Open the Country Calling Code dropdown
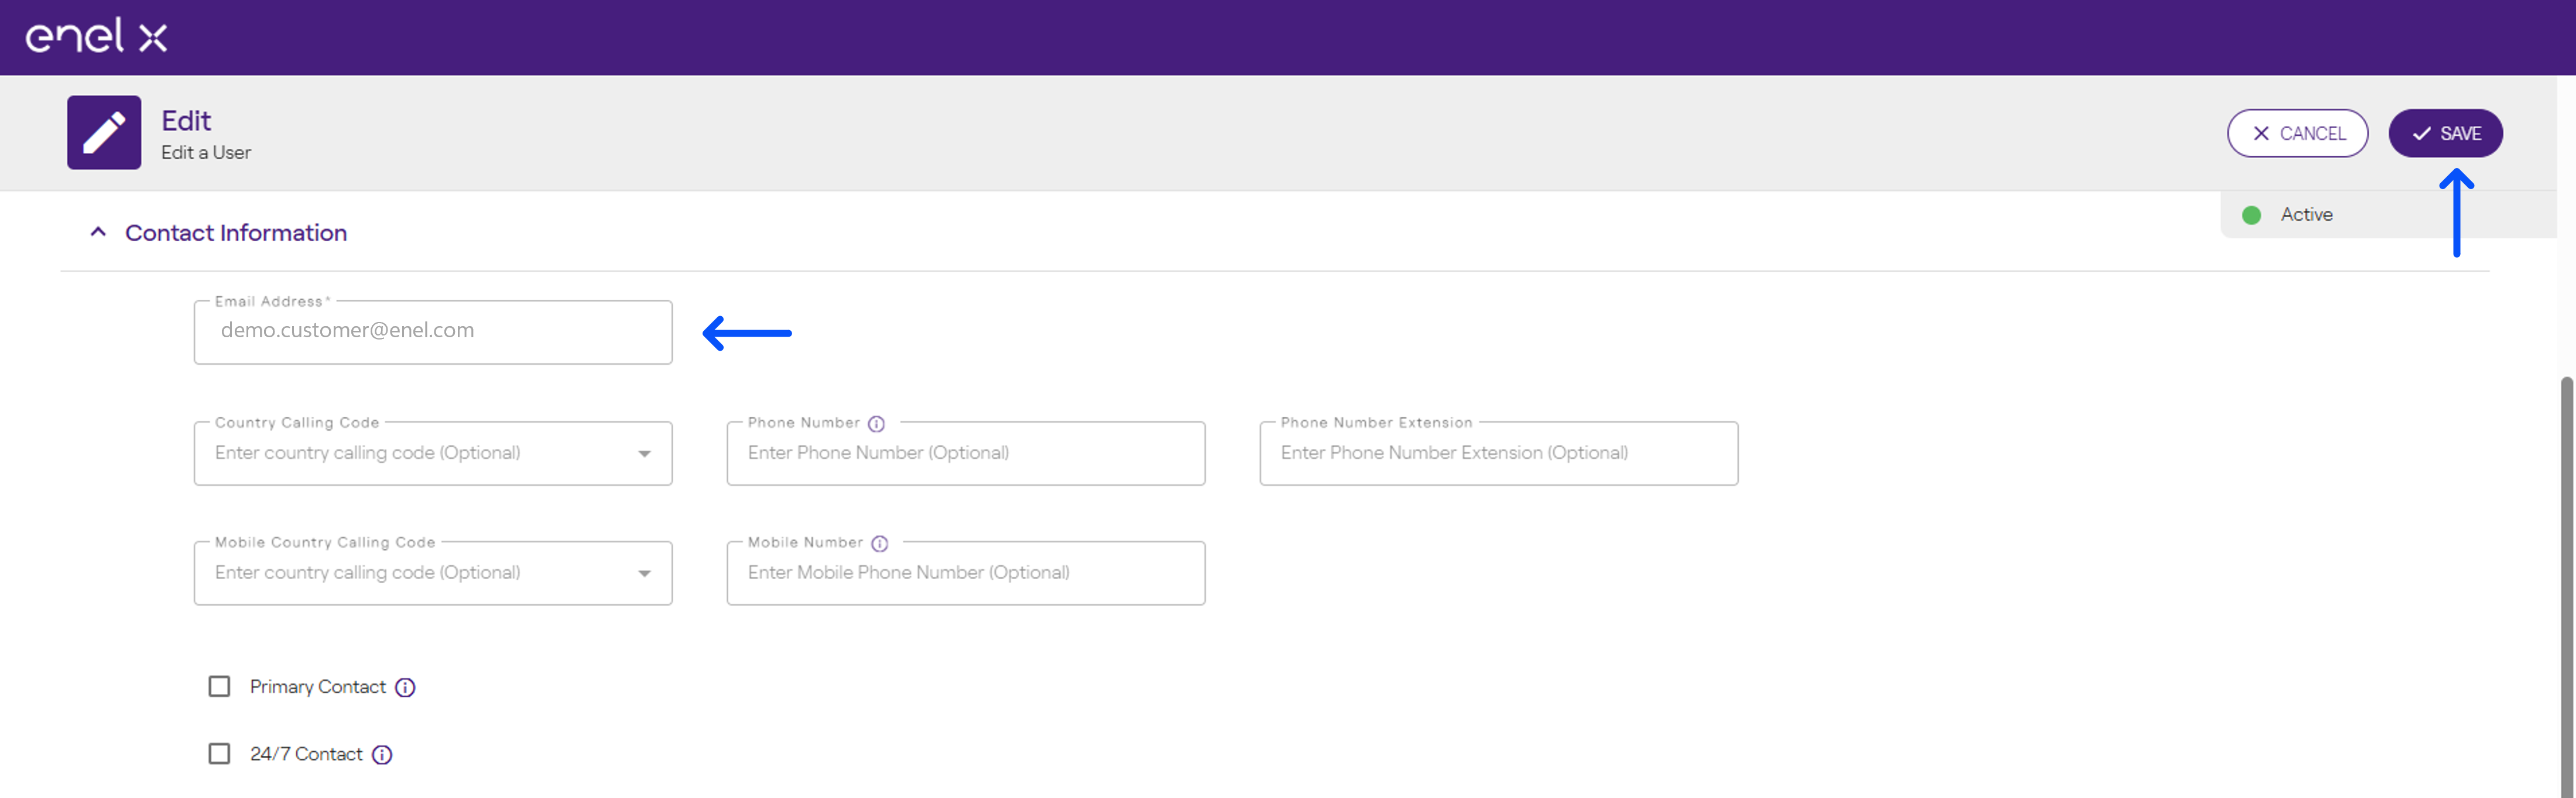2576x798 pixels. 433,454
